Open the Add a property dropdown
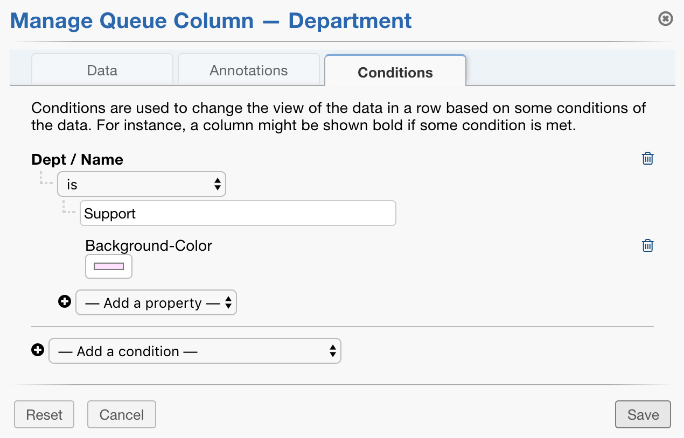The width and height of the screenshot is (684, 438). point(156,302)
